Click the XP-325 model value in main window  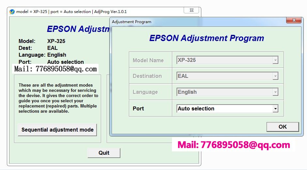(56, 41)
